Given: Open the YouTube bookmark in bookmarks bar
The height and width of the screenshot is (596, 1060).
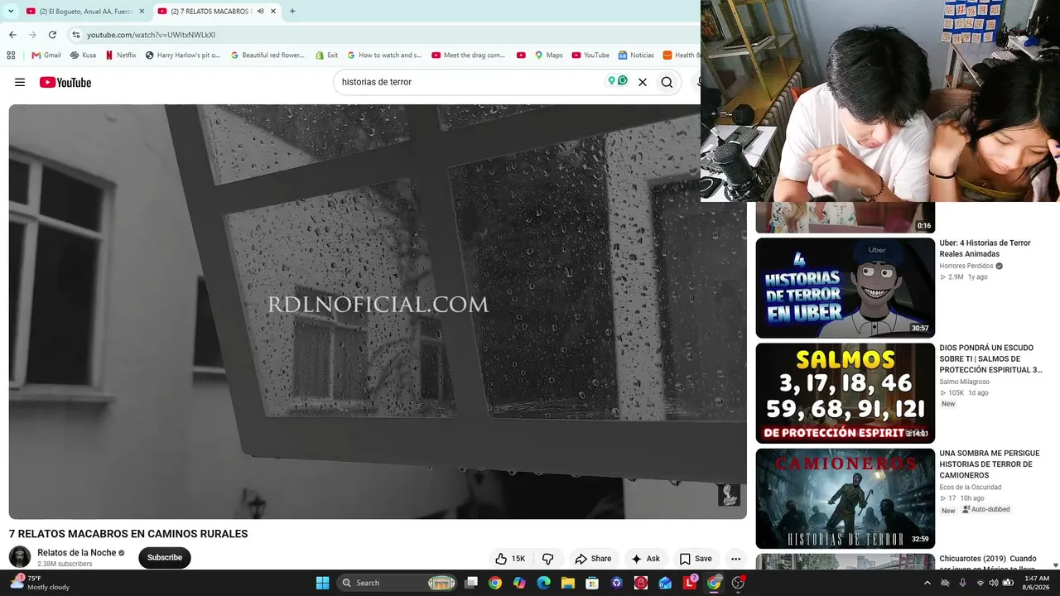Looking at the screenshot, I should (x=590, y=55).
